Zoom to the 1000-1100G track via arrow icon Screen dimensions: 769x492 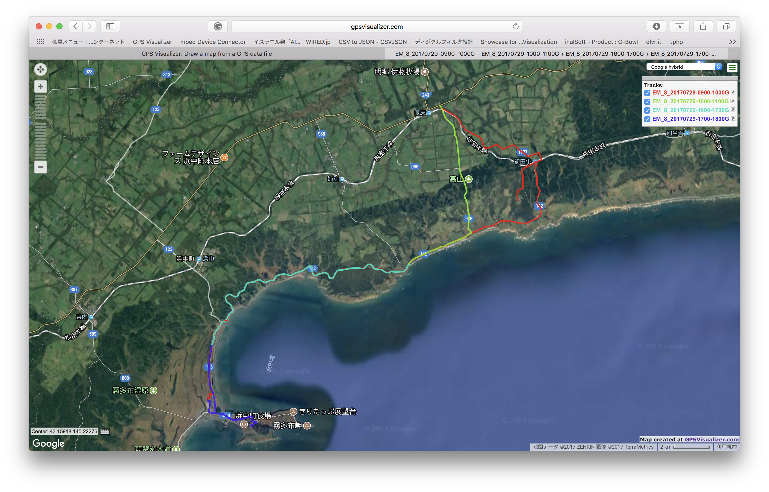click(733, 101)
